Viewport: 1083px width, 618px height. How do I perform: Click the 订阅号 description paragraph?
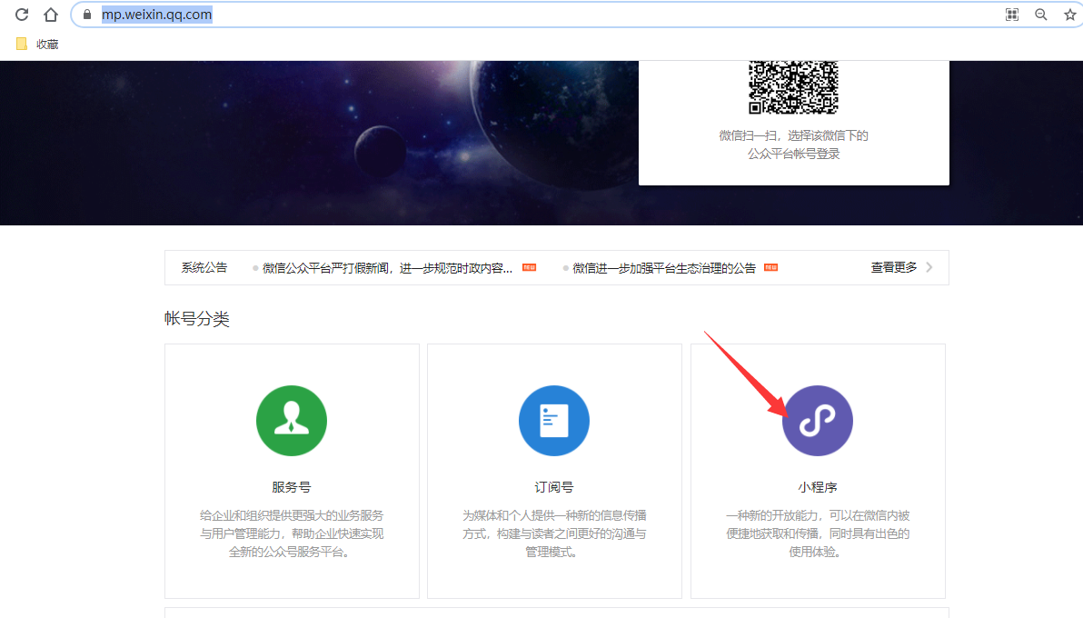[x=554, y=533]
